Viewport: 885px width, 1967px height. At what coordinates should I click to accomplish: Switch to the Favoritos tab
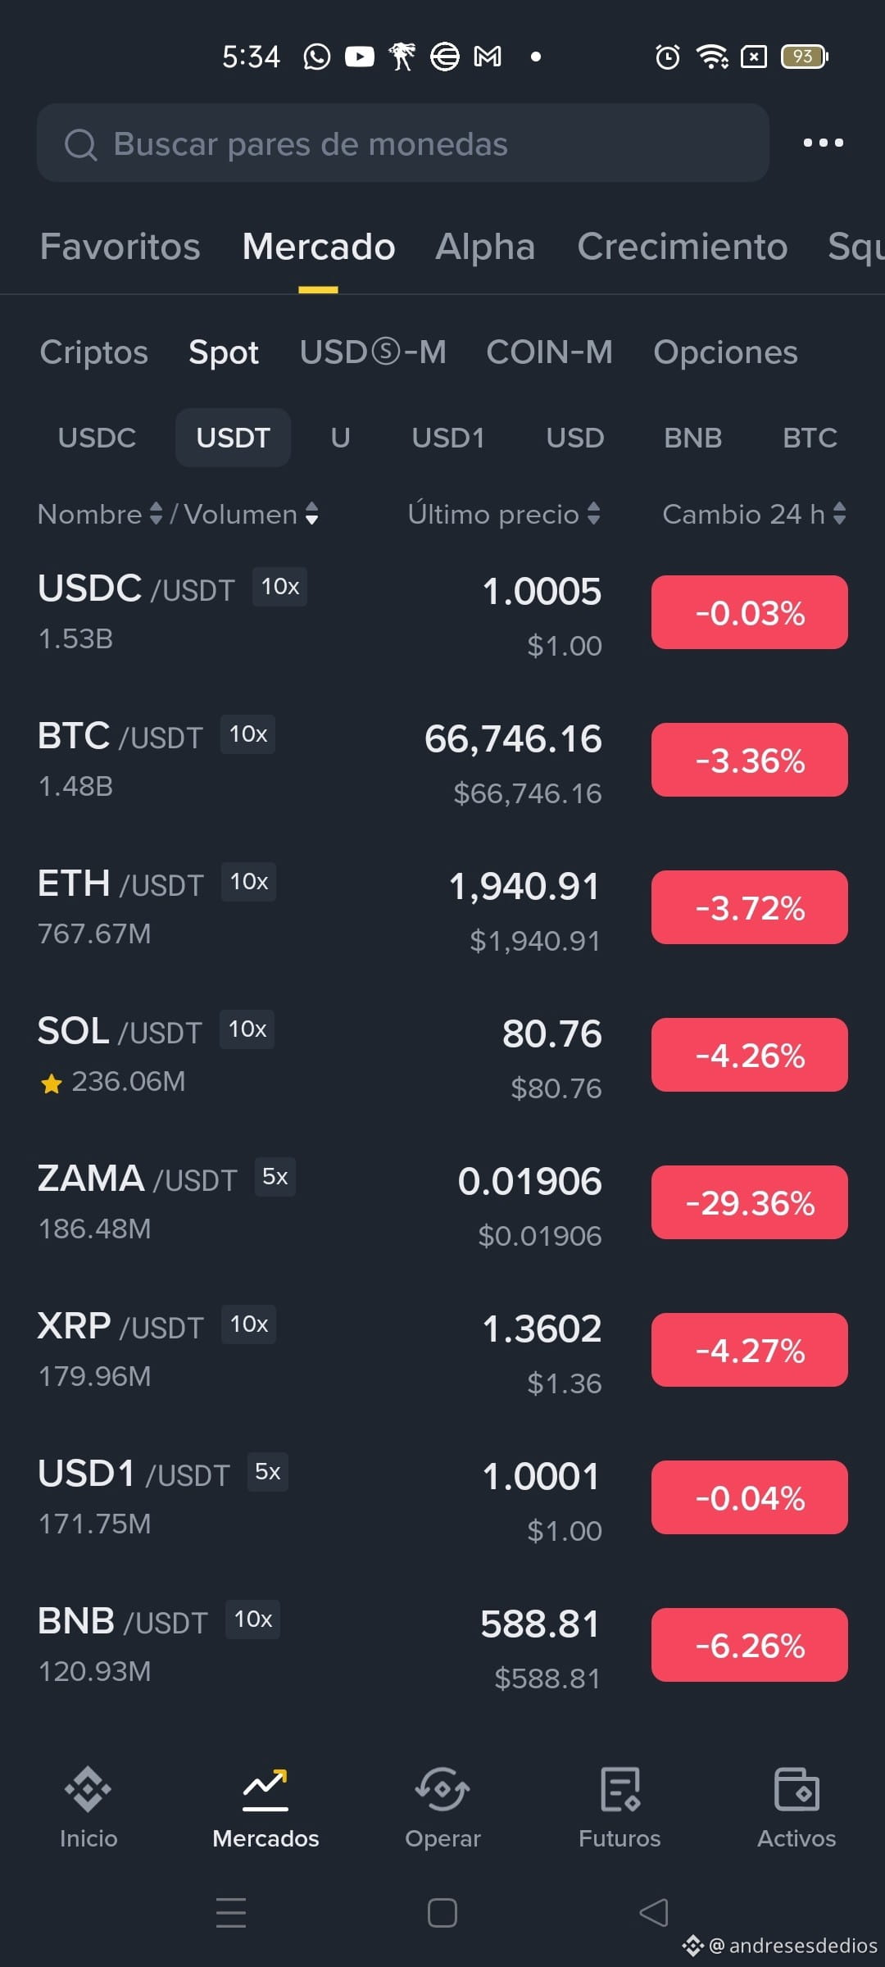[120, 247]
